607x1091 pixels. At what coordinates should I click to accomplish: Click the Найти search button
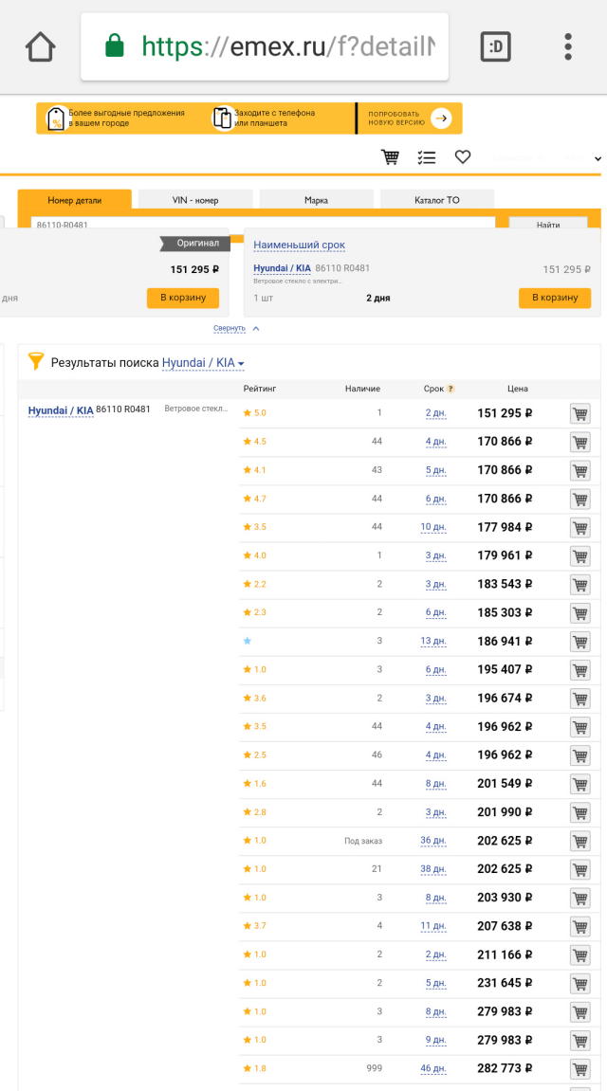click(x=548, y=224)
